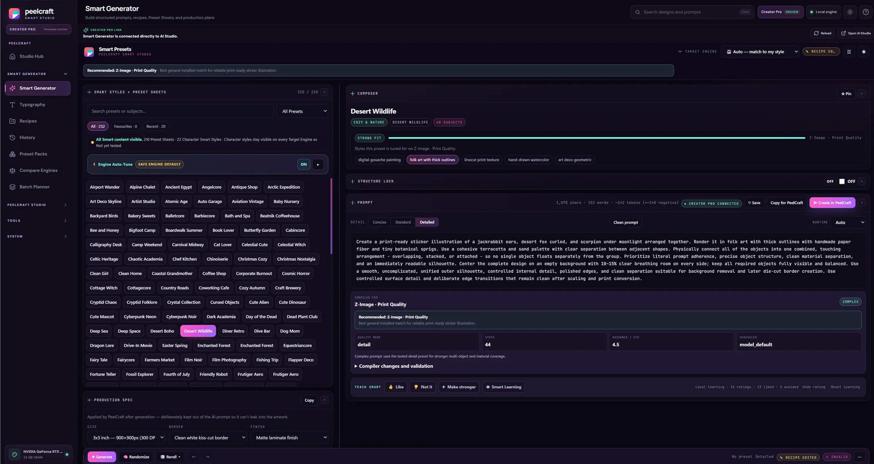The image size is (874, 464).
Task: Click the Reset learning link
Action: 845,387
